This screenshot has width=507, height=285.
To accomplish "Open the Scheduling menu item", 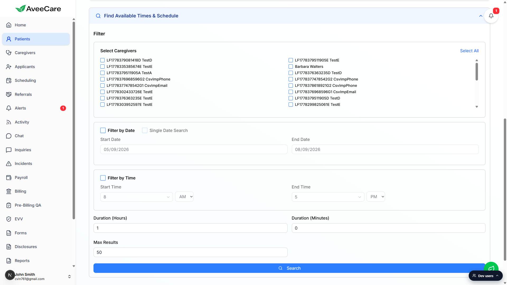I will point(36,80).
